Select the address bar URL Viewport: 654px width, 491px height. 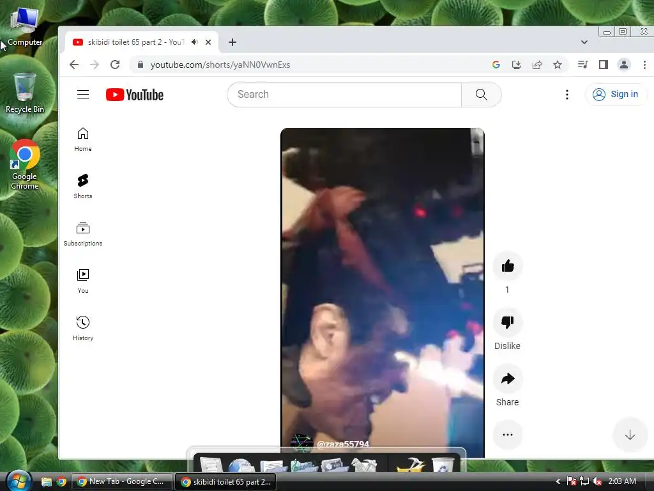point(220,65)
